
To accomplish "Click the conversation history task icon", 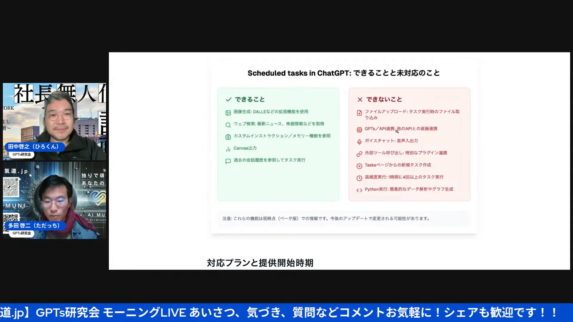I will 228,160.
